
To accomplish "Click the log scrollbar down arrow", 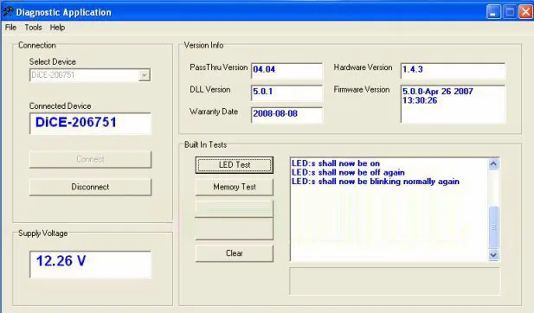I will point(493,255).
